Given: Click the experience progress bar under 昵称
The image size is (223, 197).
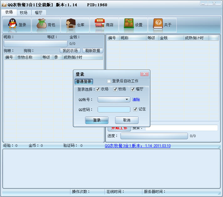Looking at the screenshot, I should click(36, 44).
